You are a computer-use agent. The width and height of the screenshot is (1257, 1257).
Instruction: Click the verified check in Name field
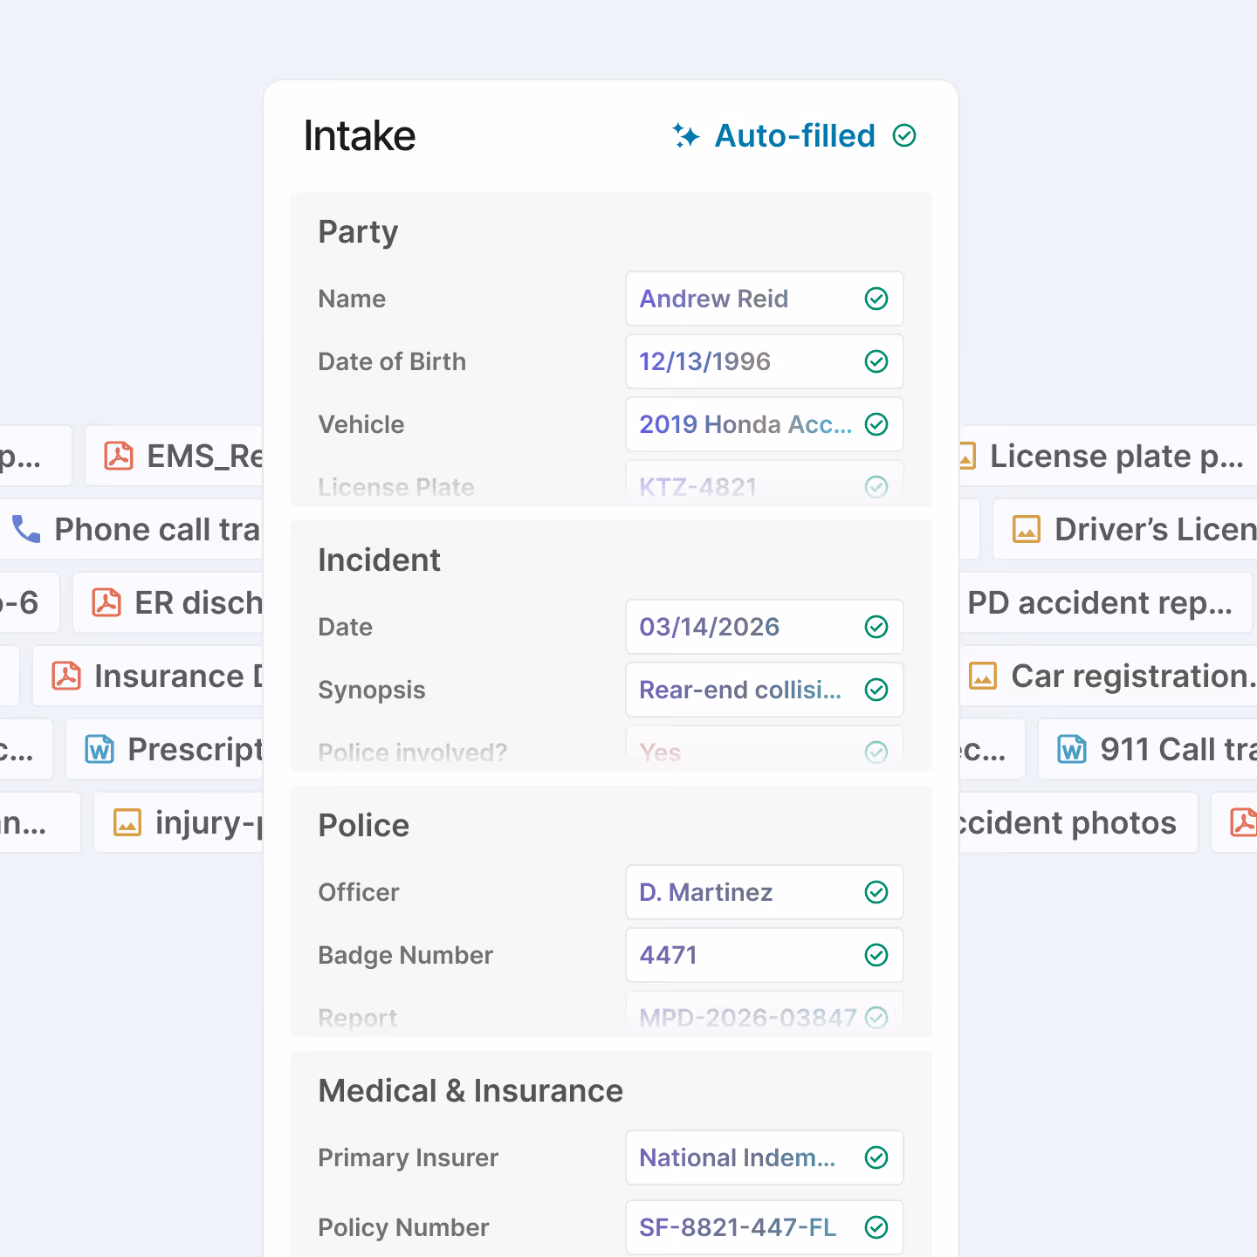click(x=876, y=299)
